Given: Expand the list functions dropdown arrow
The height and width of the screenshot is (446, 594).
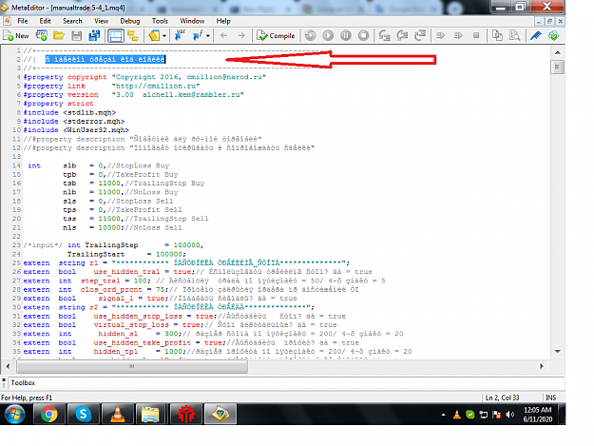Looking at the screenshot, I should coord(208,36).
